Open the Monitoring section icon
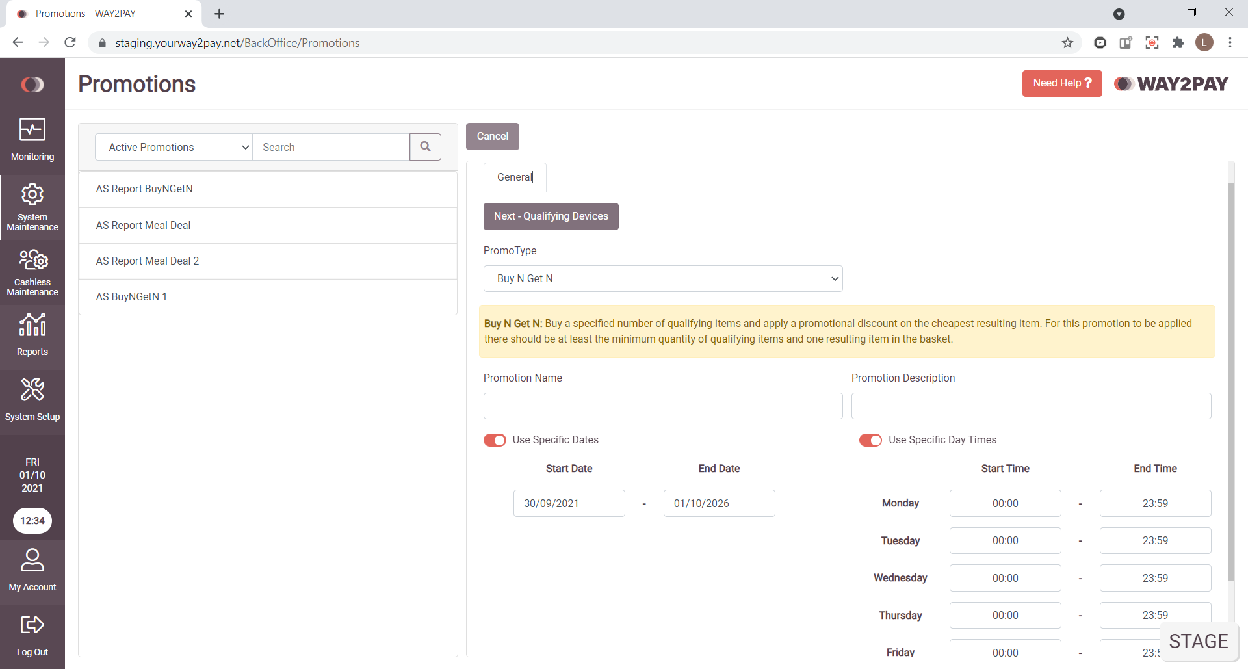The width and height of the screenshot is (1248, 669). click(32, 129)
